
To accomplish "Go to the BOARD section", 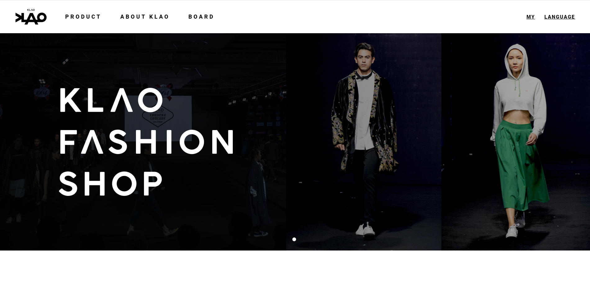I will tap(201, 17).
